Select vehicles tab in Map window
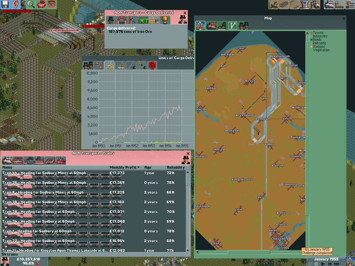Screen dimensions: 355x266 click(x=211, y=25)
